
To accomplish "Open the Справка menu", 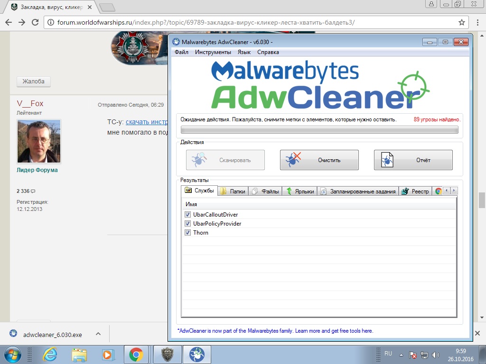I will [268, 52].
